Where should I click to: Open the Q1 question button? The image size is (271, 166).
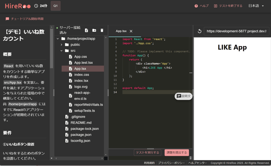(x=56, y=6)
